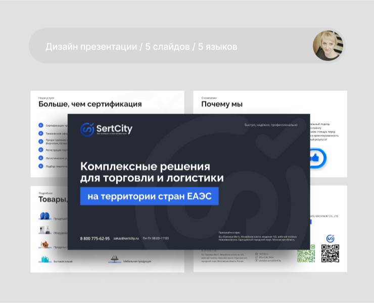The image size is (374, 303).
Task: Click the heading 'Больше, чем сертификация'
Action: [x=90, y=104]
